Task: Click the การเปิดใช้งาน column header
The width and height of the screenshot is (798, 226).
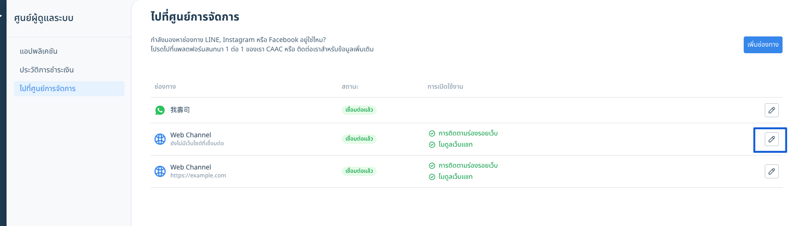Action: 445,87
